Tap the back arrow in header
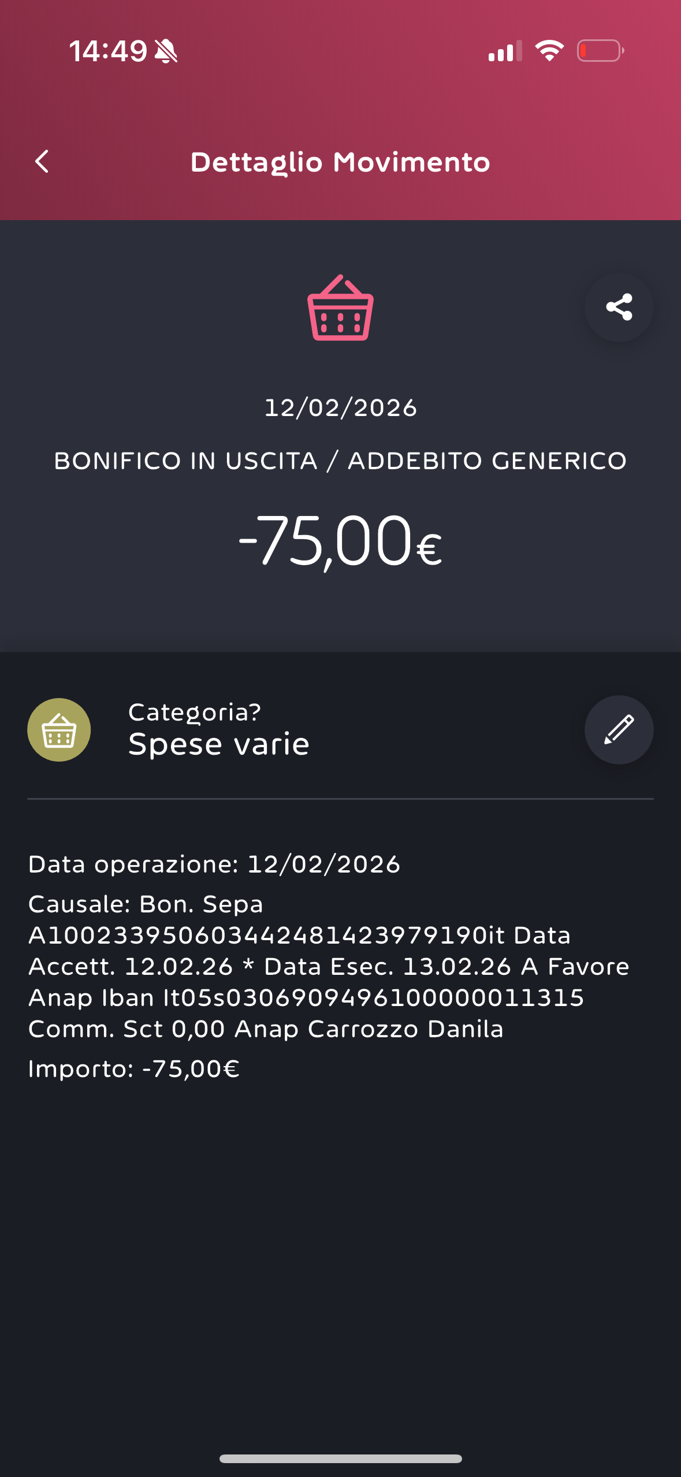 click(x=42, y=161)
